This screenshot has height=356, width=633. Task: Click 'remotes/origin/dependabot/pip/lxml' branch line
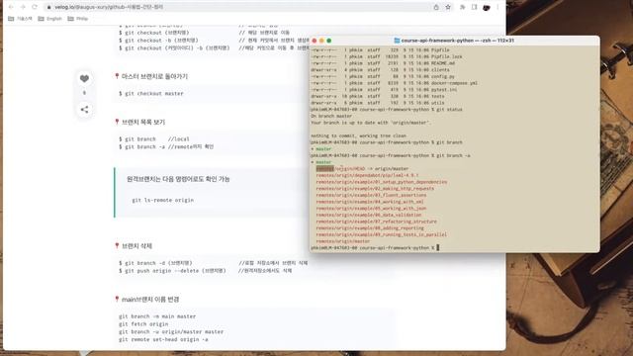[x=367, y=175]
